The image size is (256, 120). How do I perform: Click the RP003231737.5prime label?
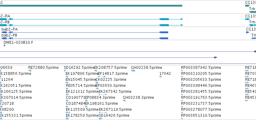[x=201, y=104]
